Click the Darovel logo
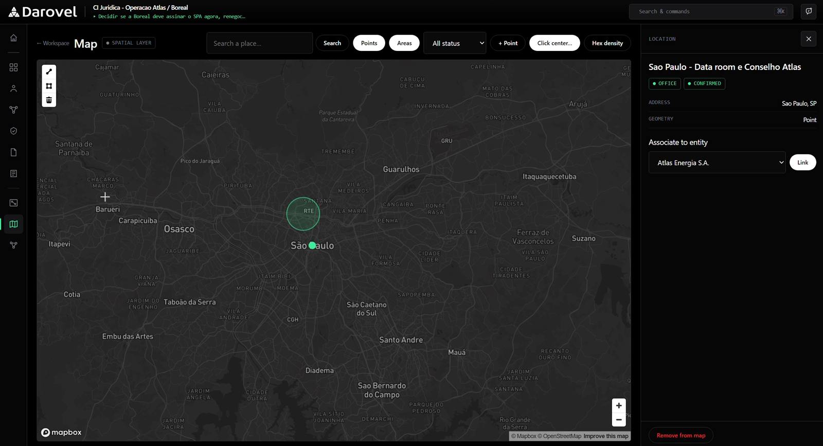This screenshot has width=823, height=446. click(x=43, y=12)
